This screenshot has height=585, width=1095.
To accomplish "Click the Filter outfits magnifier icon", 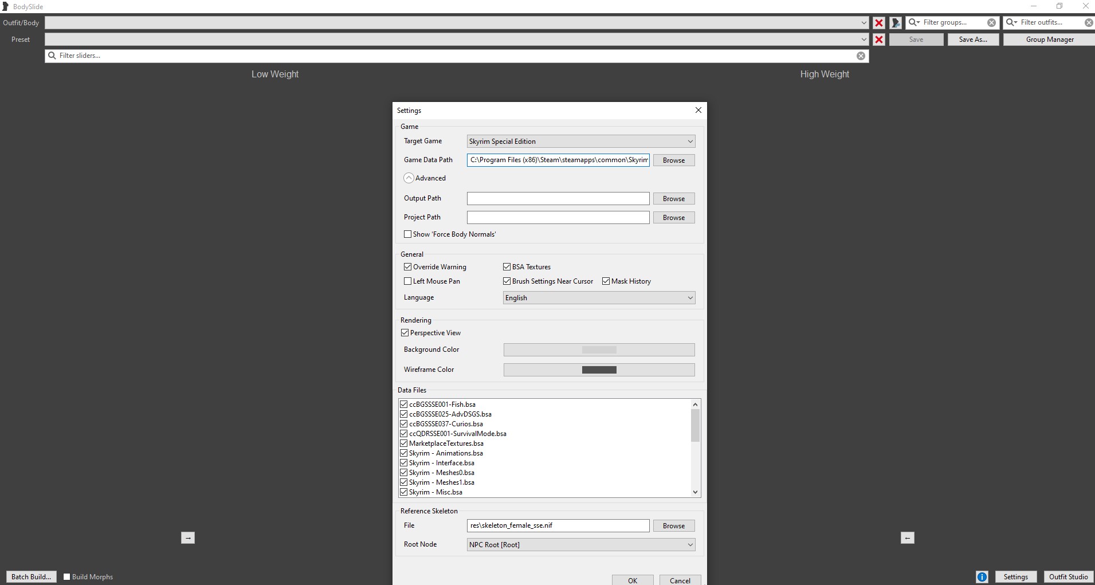I will [1011, 22].
